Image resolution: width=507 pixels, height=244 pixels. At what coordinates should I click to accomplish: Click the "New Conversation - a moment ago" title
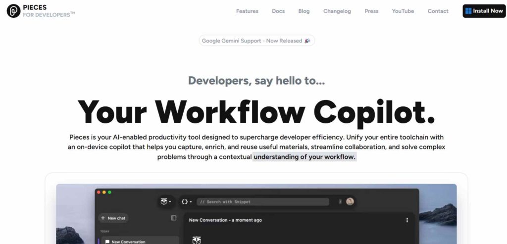pos(225,220)
